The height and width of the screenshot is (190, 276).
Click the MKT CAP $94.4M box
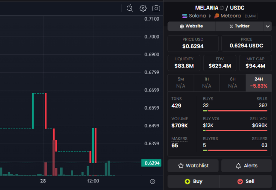[x=255, y=63]
